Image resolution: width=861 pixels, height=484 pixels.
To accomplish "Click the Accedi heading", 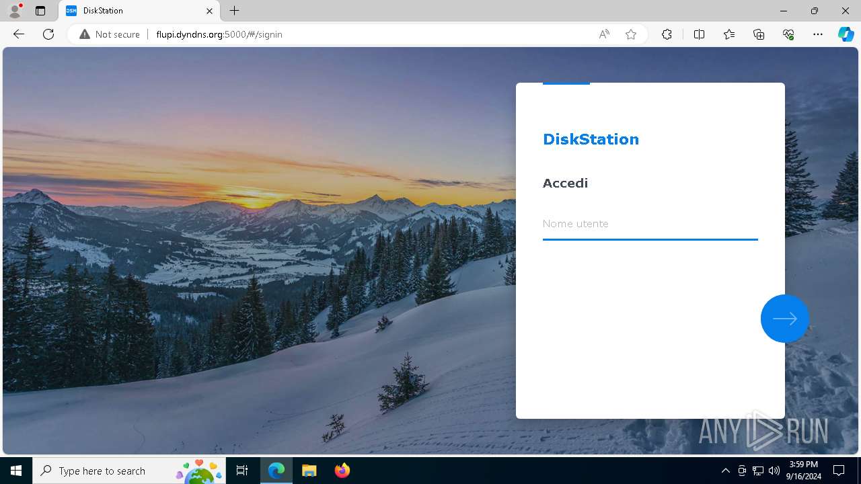I will [565, 183].
